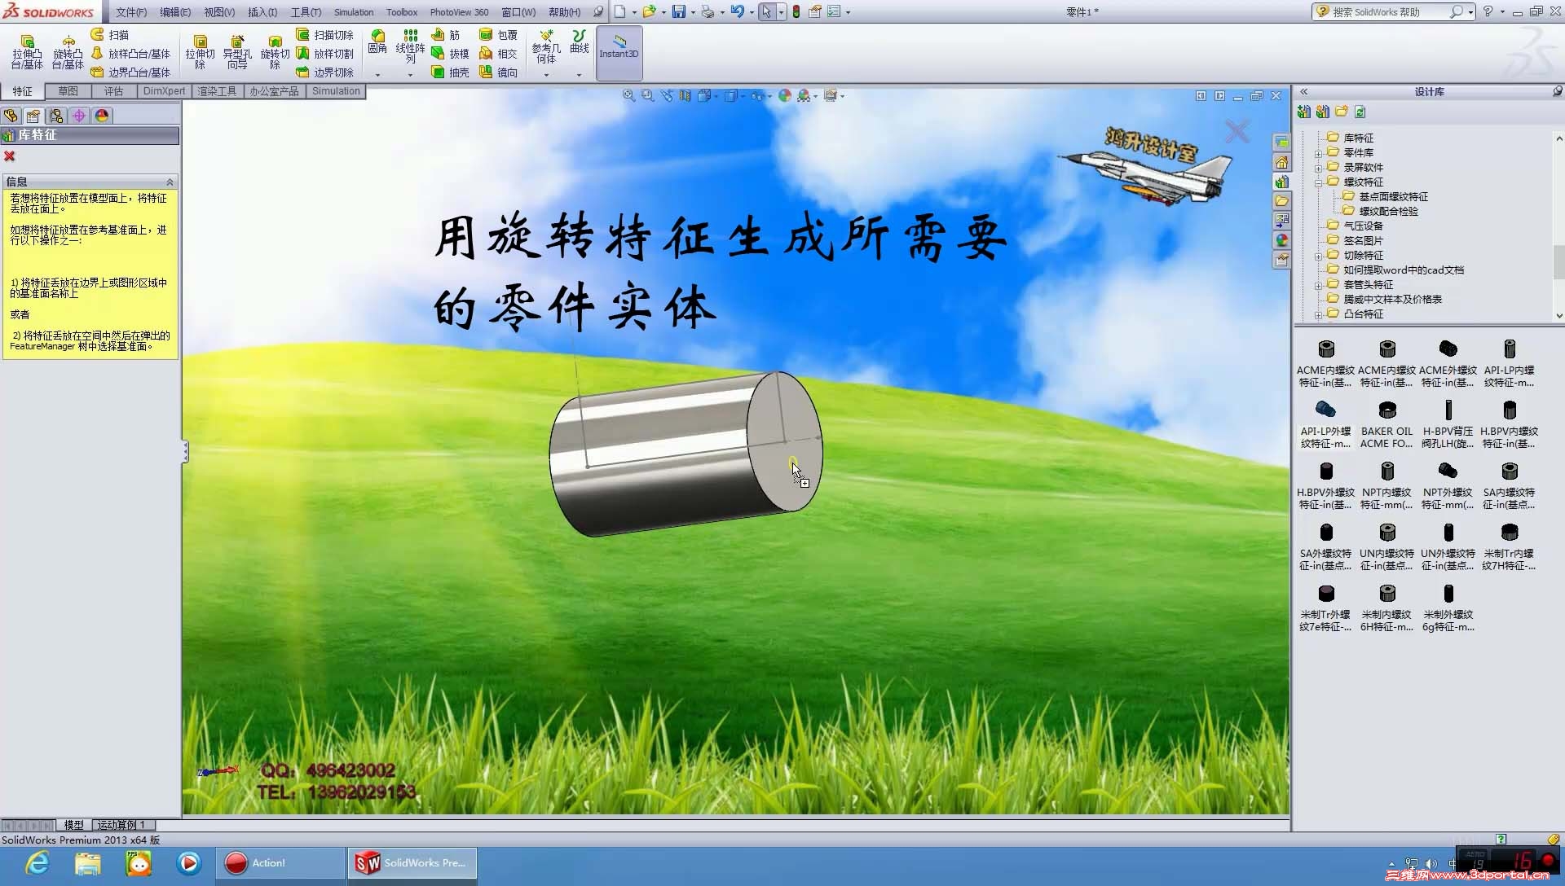Click the Design Library tree scrollbar down arrow
Image resolution: width=1565 pixels, height=886 pixels.
1558,316
